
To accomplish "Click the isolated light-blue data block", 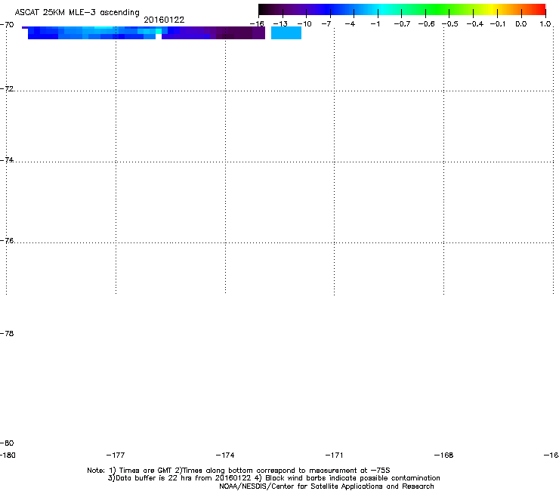I will [286, 32].
